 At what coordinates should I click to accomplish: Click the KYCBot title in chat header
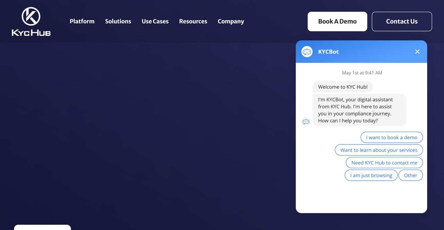(328, 52)
